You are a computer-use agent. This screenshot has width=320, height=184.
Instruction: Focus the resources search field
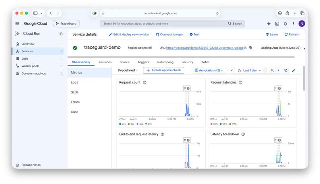click(163, 24)
